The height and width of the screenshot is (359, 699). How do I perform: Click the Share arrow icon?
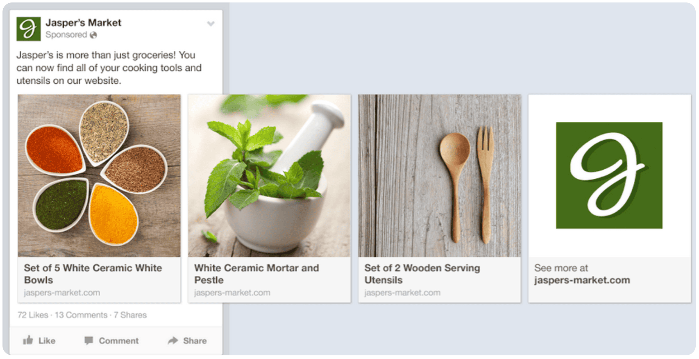[173, 341]
